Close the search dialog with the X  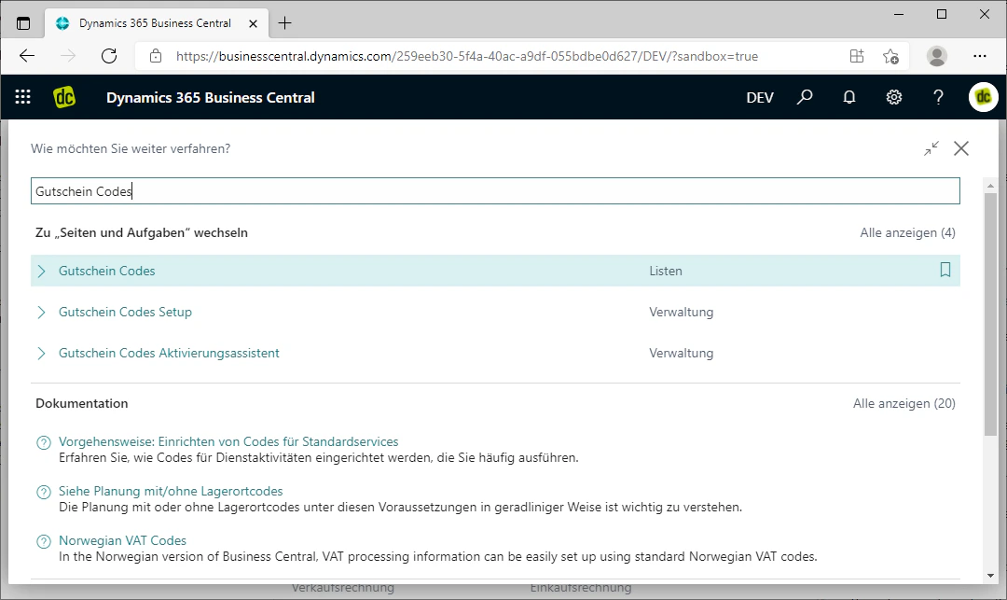pyautogui.click(x=961, y=148)
